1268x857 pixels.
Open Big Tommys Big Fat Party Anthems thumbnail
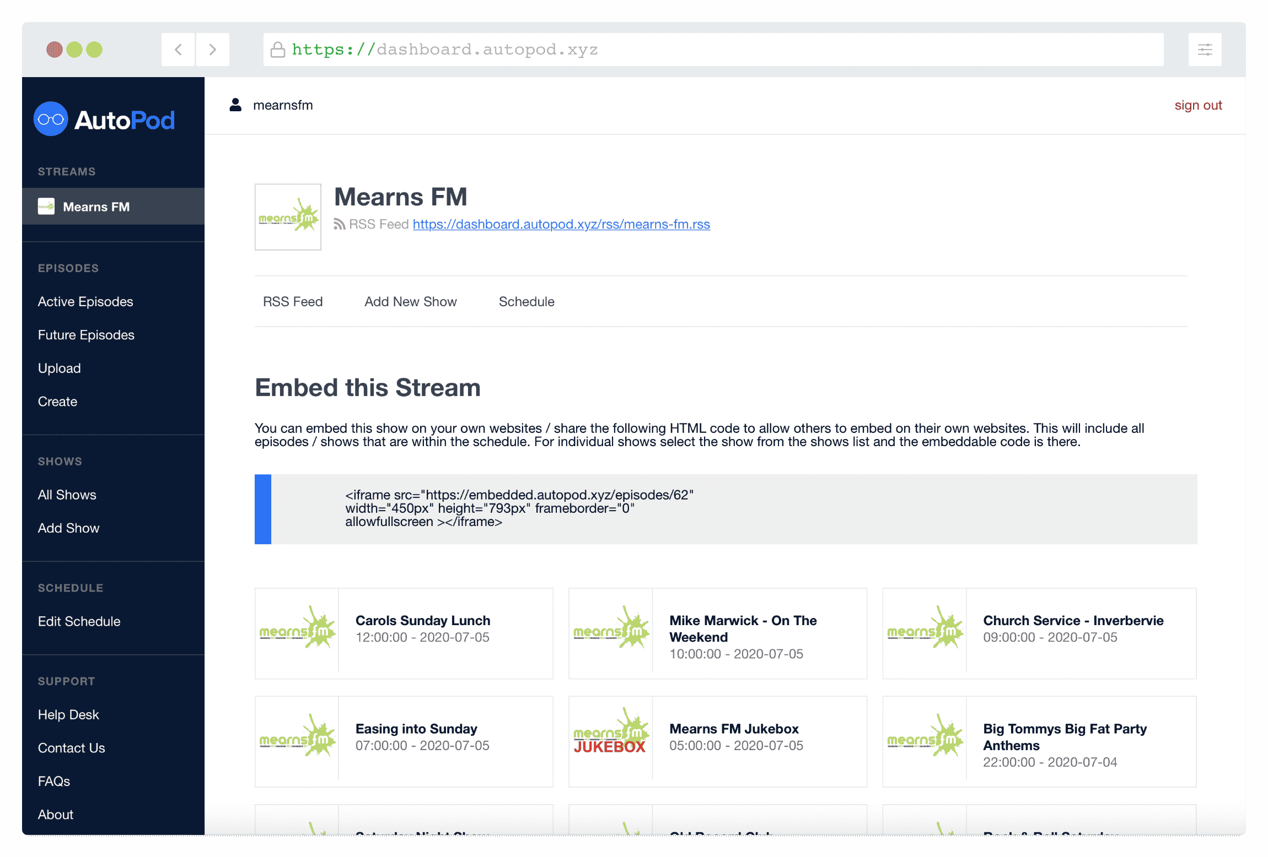925,738
